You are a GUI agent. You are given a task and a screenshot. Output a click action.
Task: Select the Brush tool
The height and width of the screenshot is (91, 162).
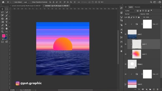pyautogui.click(x=7, y=15)
